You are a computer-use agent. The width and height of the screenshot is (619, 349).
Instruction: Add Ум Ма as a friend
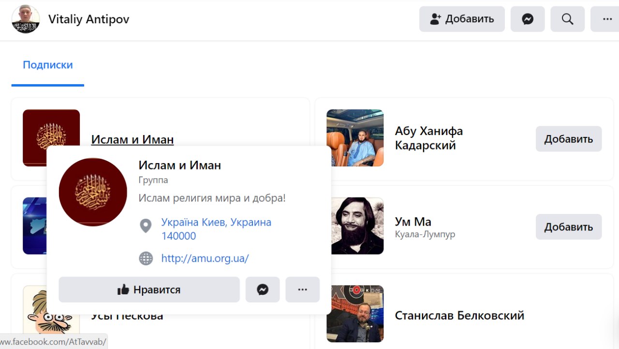coord(568,227)
